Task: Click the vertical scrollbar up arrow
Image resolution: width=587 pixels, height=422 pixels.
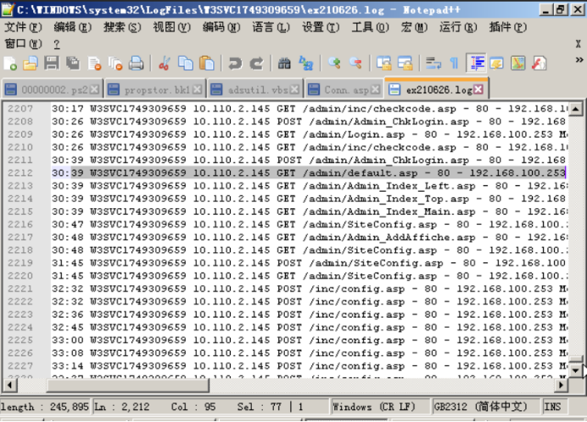Action: coord(576,109)
